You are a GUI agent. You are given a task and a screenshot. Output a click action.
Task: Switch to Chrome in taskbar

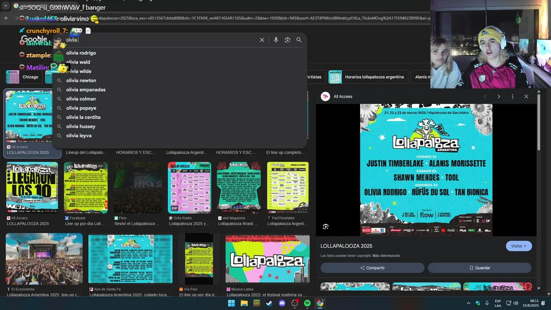click(320, 303)
